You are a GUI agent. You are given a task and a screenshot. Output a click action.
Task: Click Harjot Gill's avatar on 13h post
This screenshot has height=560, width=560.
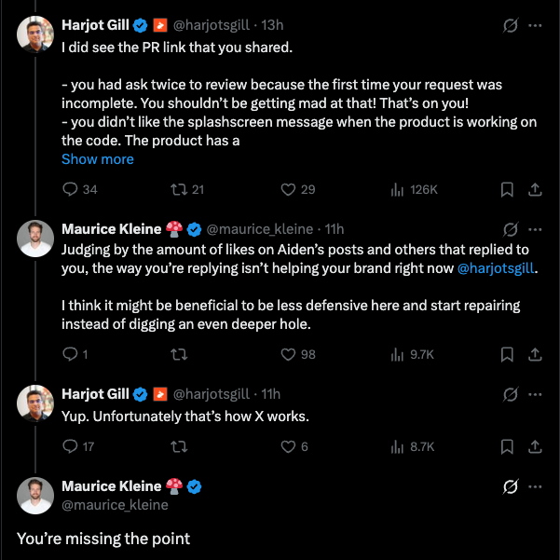(35, 34)
